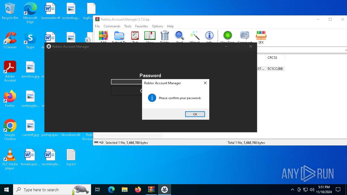
Task: Click the Firefox icon in the taskbar
Action: point(138,190)
